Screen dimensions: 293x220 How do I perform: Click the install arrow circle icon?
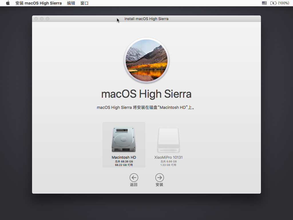159,177
